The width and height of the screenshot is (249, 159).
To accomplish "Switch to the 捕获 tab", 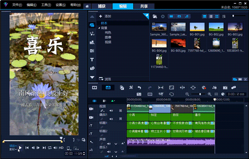I will [102, 6].
